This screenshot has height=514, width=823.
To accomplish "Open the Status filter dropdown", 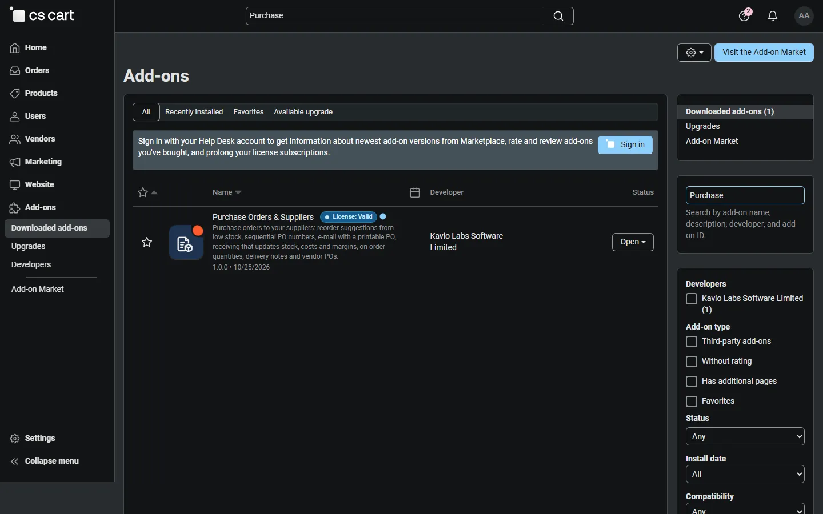I will click(745, 437).
